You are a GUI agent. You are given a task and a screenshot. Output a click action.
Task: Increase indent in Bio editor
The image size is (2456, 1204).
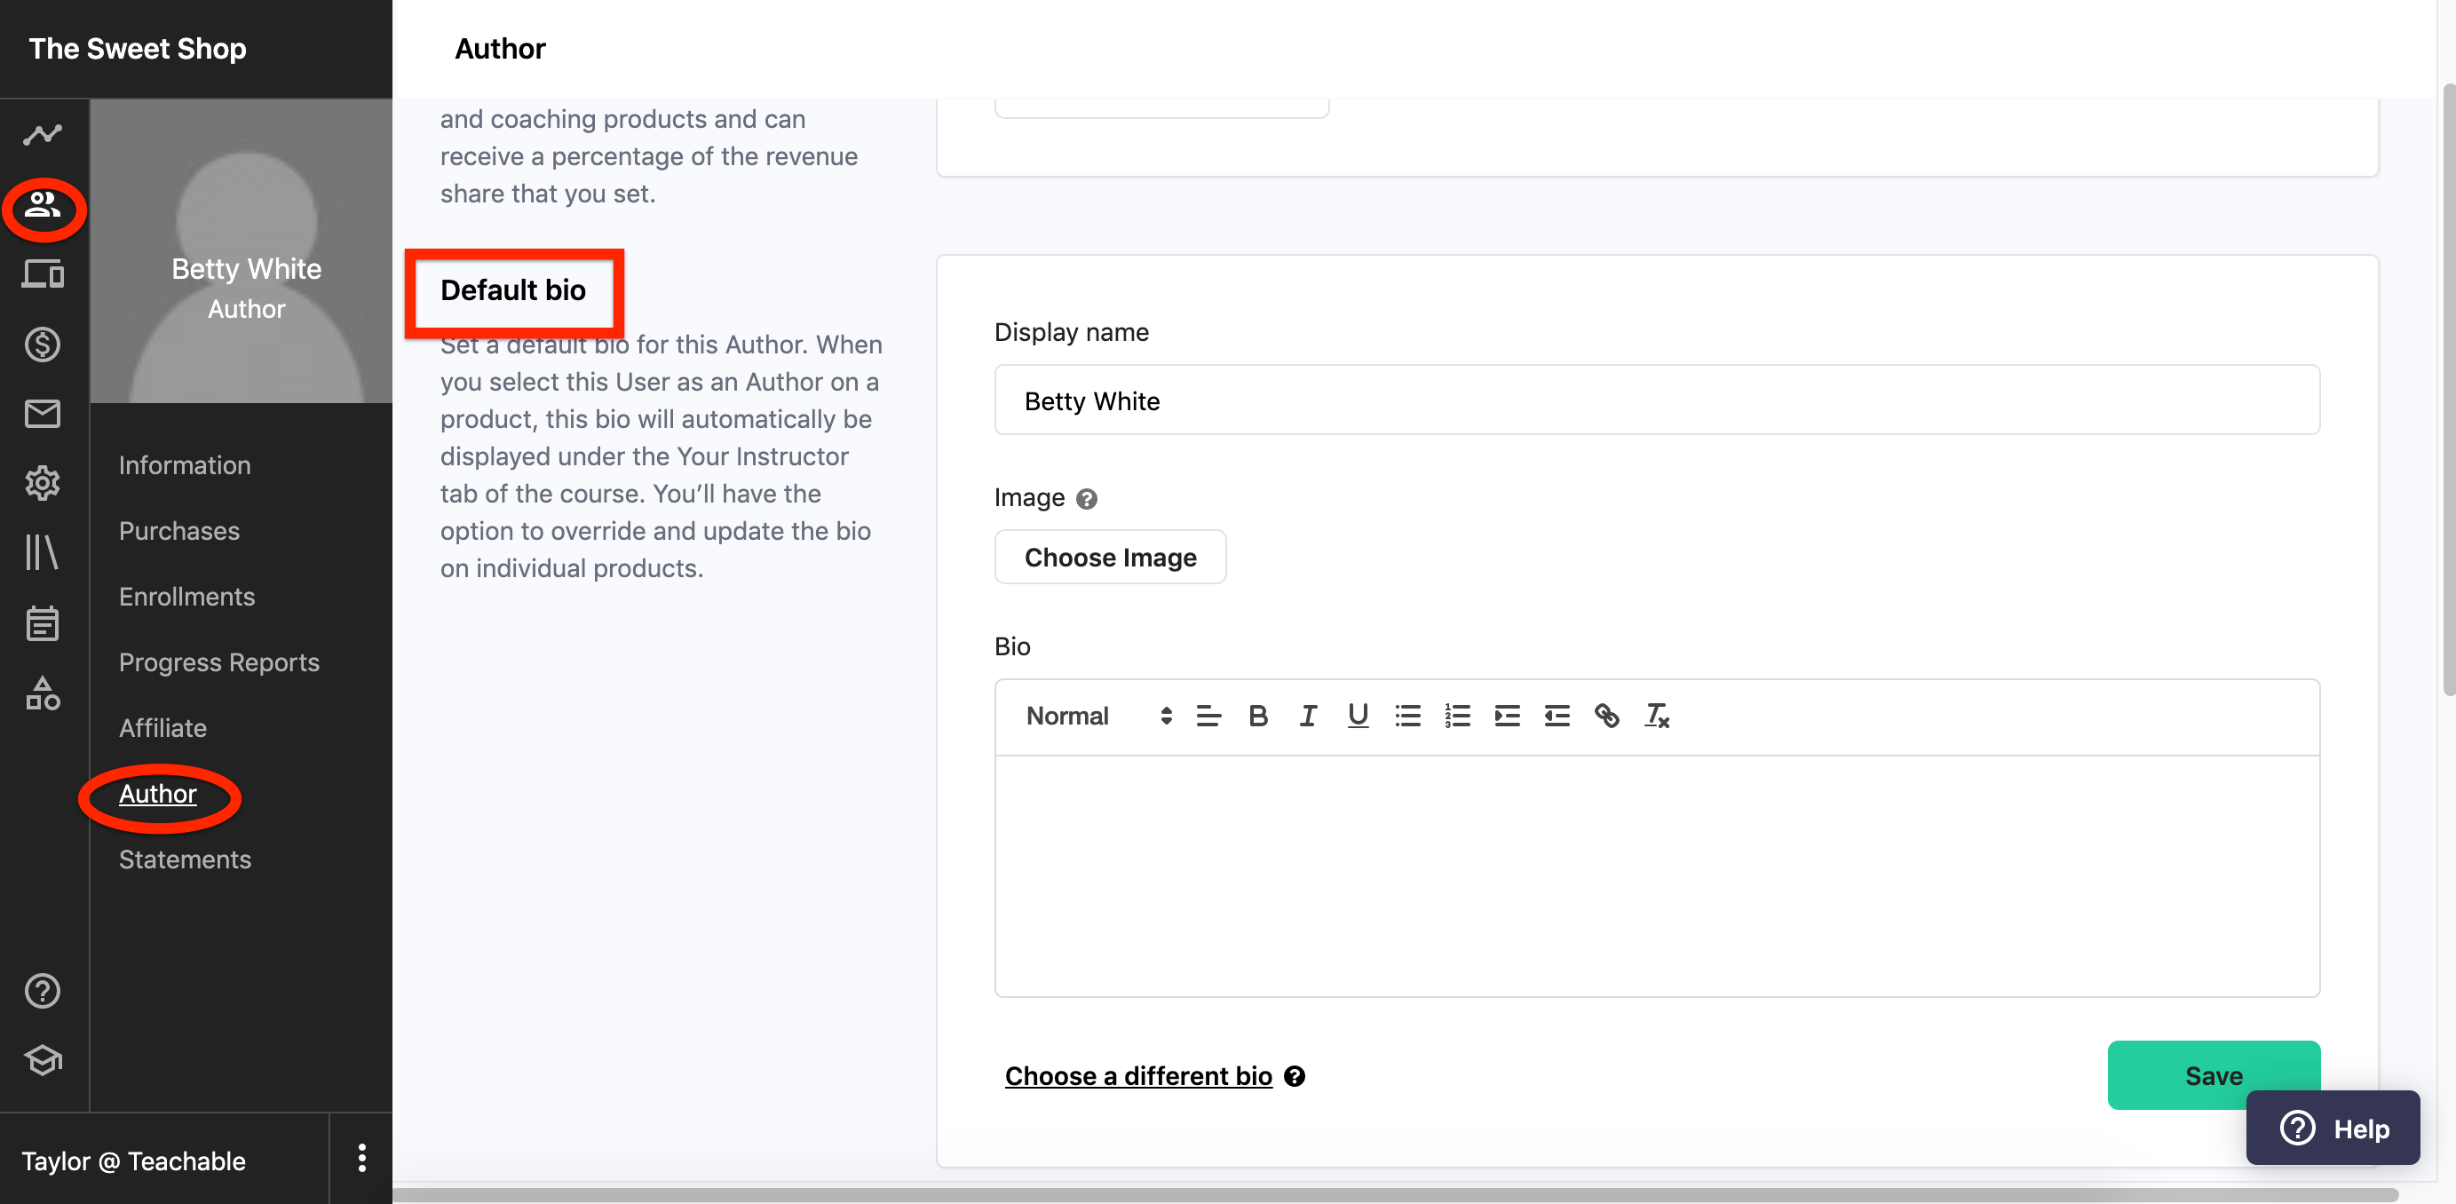pyautogui.click(x=1508, y=716)
